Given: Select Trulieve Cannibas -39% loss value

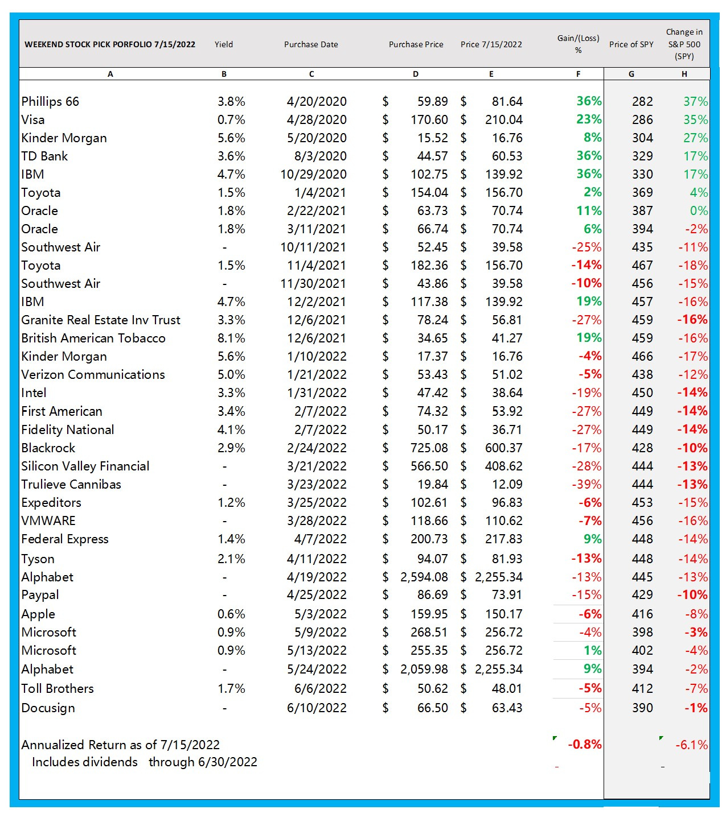Looking at the screenshot, I should 586,484.
